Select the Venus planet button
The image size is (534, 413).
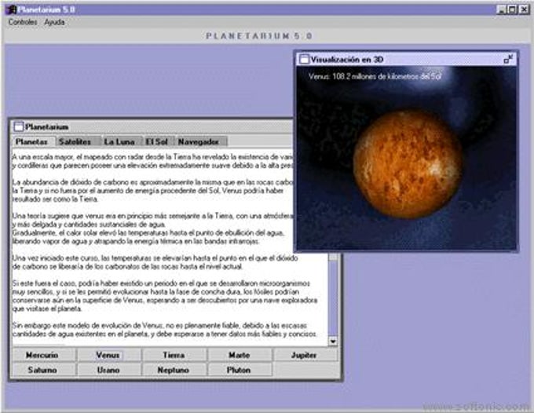[x=108, y=355]
